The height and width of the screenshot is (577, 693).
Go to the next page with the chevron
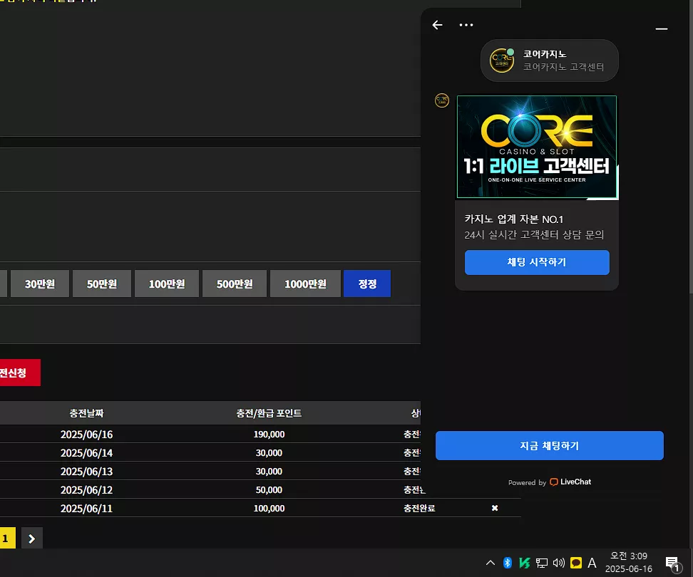[31, 538]
